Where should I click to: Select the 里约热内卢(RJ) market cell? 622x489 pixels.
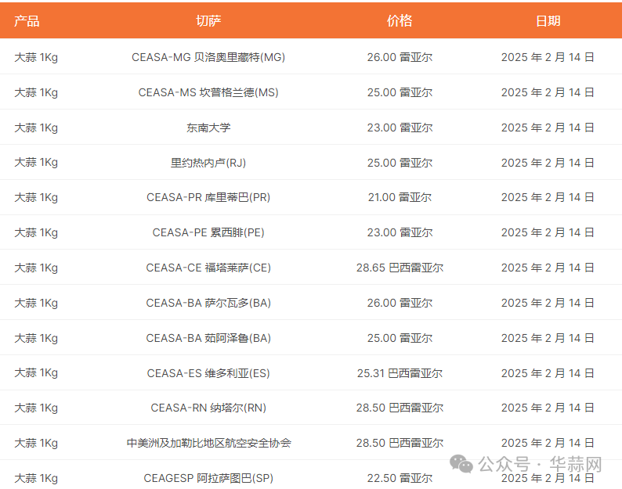(x=208, y=163)
